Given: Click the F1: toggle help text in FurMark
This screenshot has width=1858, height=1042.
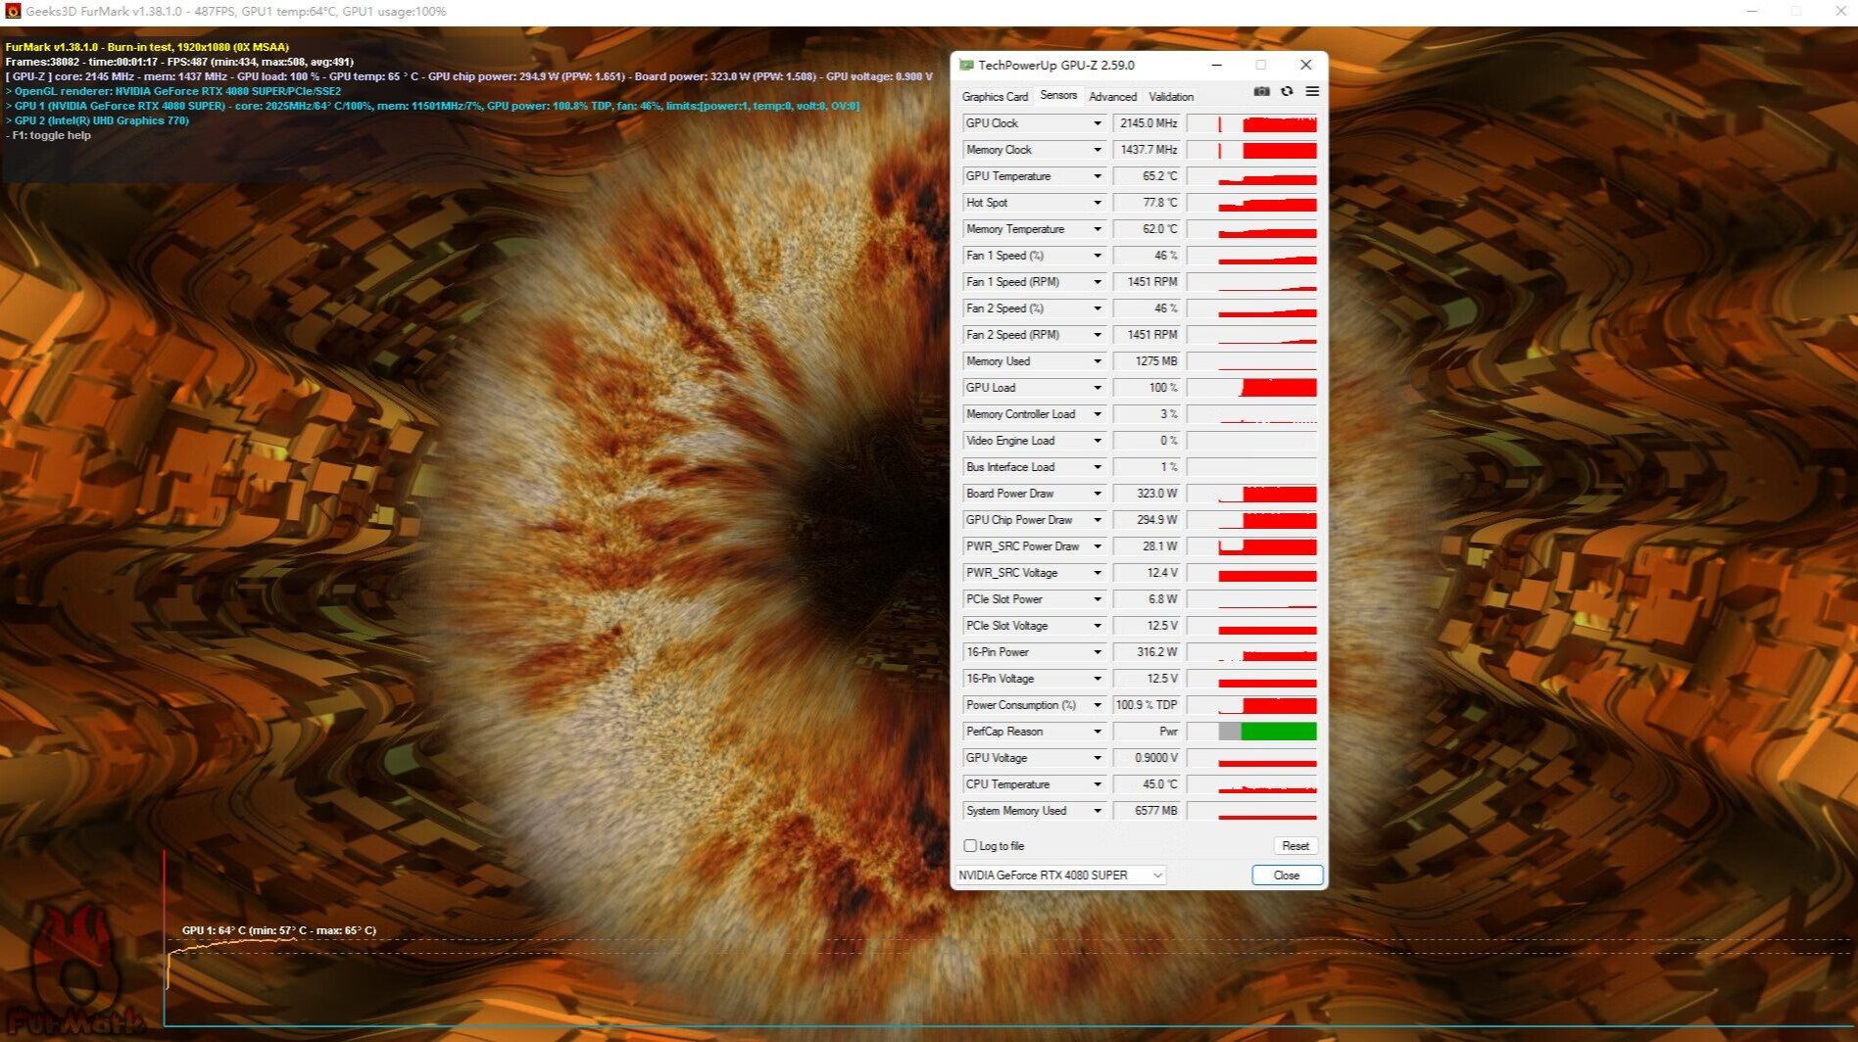Looking at the screenshot, I should coord(48,135).
